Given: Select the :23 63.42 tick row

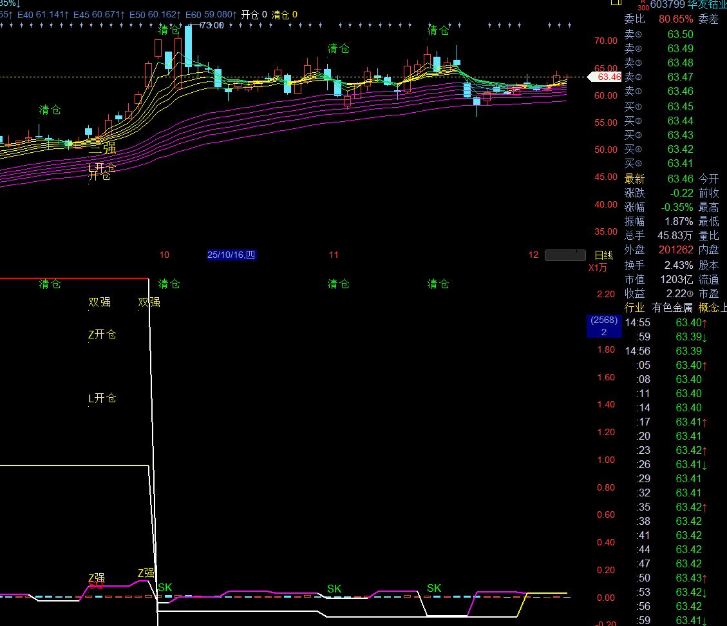Looking at the screenshot, I should (x=672, y=450).
